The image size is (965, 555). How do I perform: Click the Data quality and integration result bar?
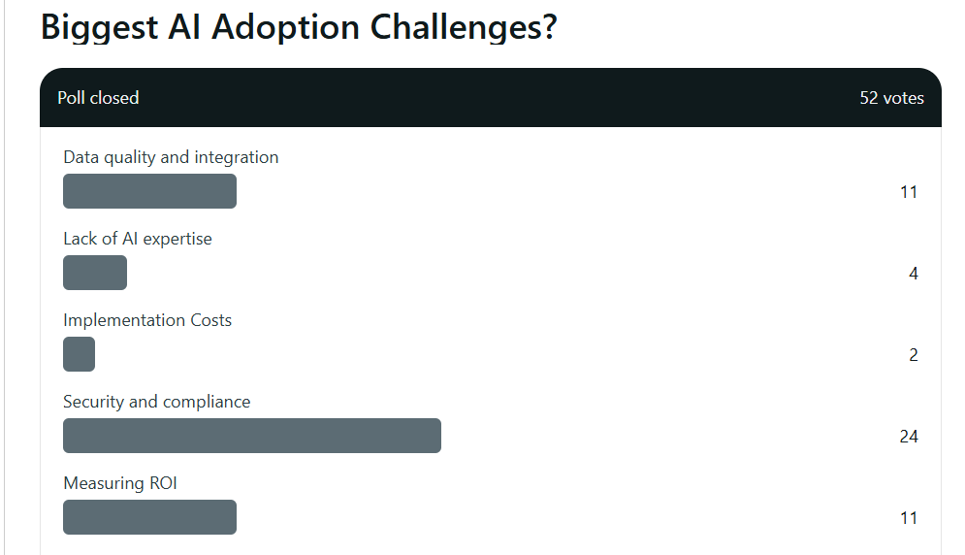[x=149, y=191]
